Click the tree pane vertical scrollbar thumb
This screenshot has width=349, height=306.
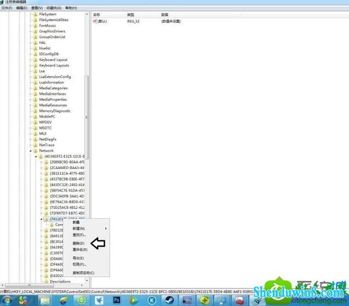tap(86, 117)
